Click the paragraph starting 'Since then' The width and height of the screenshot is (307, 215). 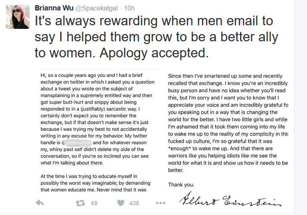(228, 123)
